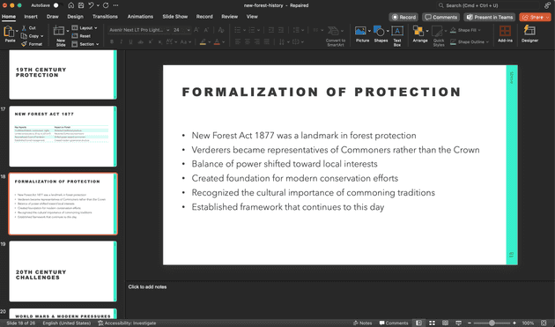Start slide show from status bar icon
Image resolution: width=555 pixels, height=327 pixels.
(x=458, y=323)
